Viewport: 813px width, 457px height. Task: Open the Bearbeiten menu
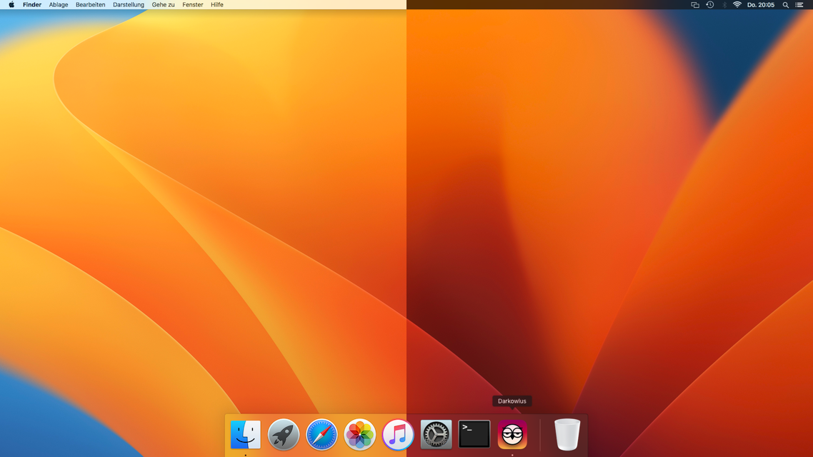pos(90,5)
